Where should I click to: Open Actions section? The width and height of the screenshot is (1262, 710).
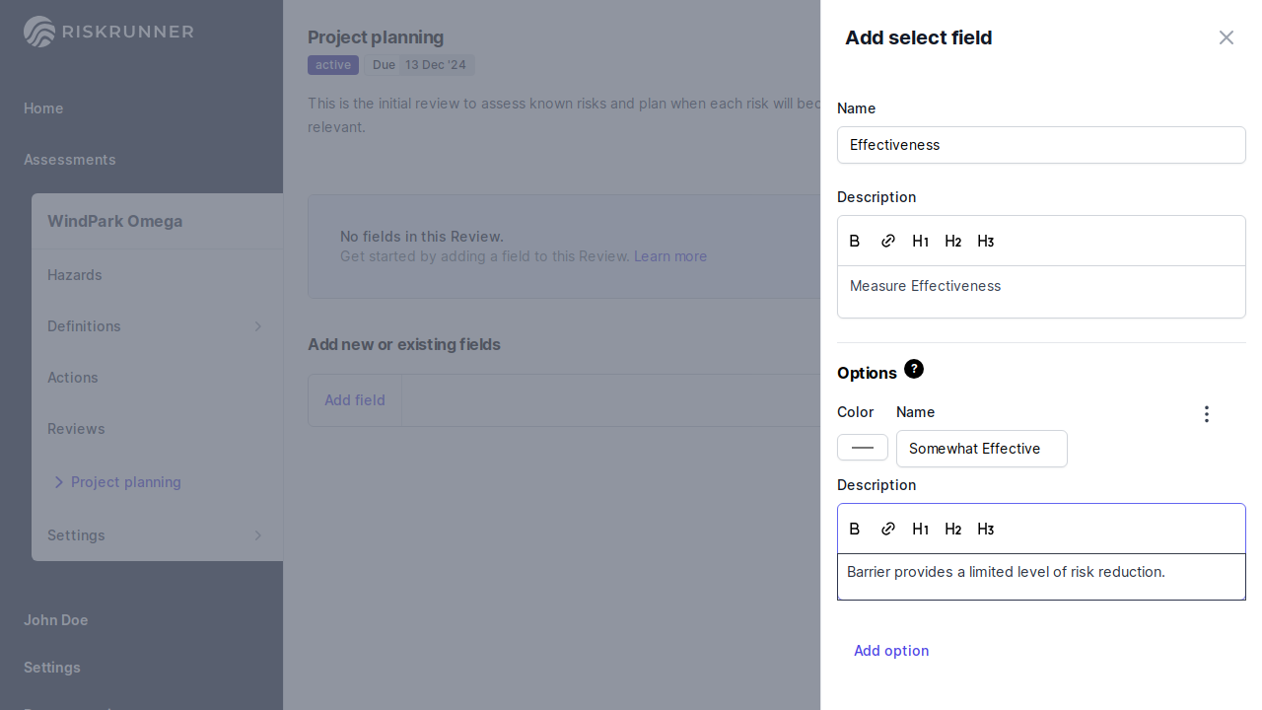pyautogui.click(x=73, y=378)
